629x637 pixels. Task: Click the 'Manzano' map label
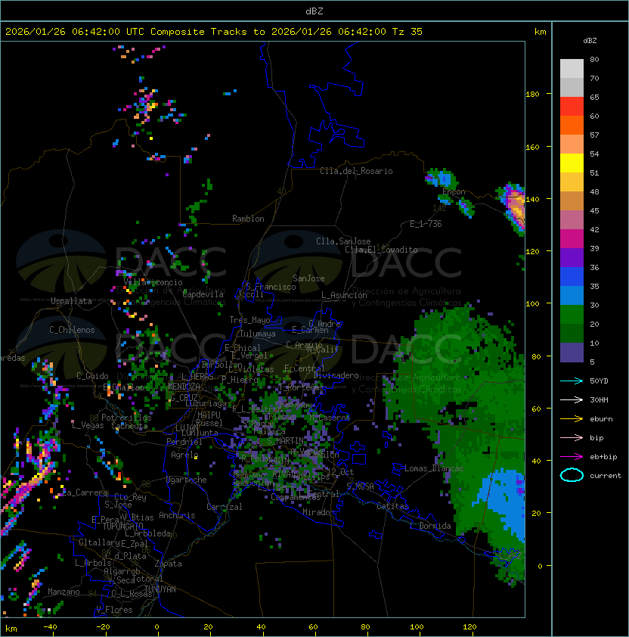(x=64, y=592)
